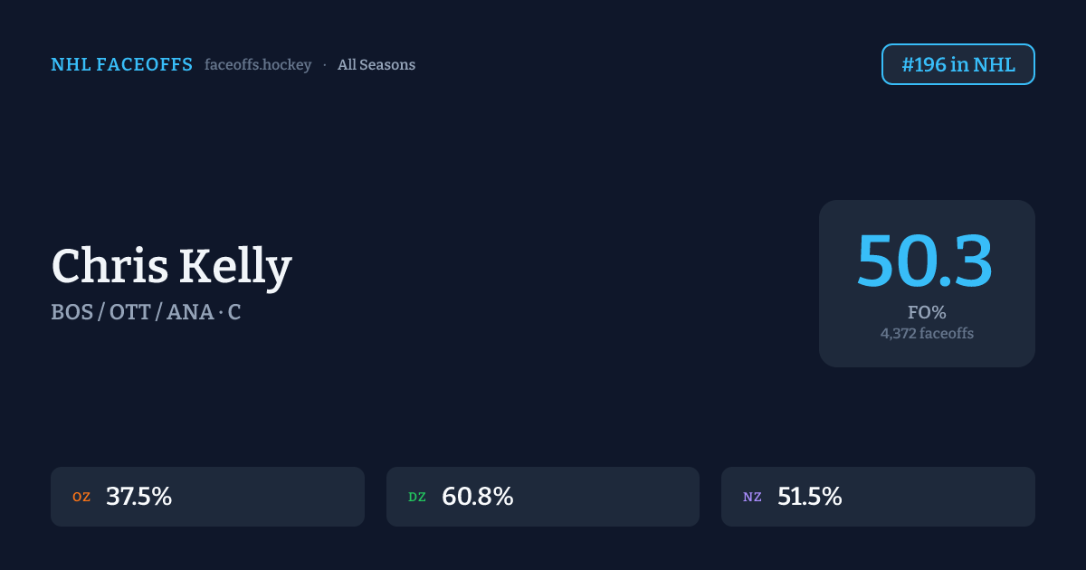Screen dimensions: 1086x570
Task: Click the C position letter
Action: [x=234, y=312]
